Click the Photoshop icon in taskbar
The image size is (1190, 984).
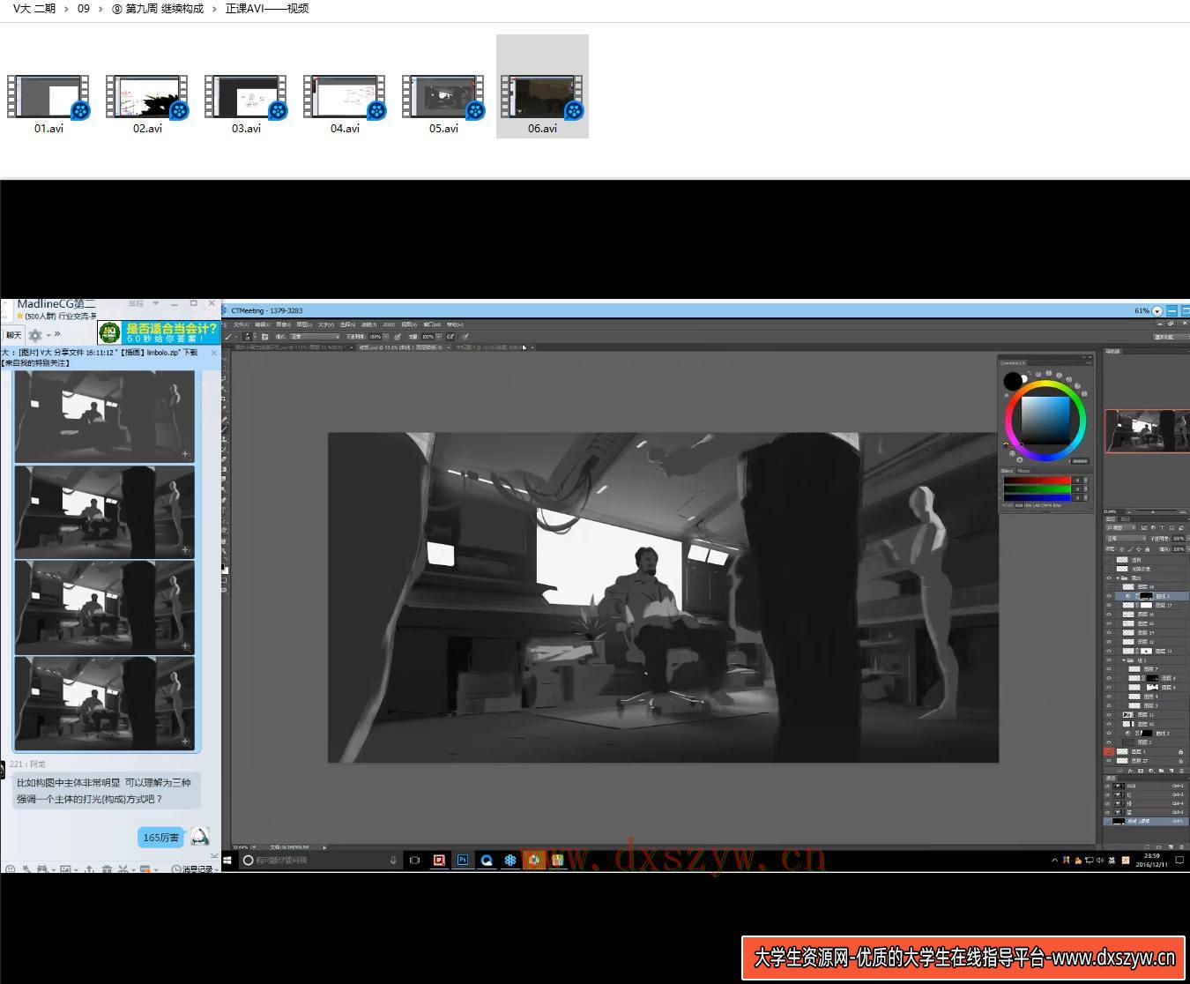pyautogui.click(x=462, y=860)
